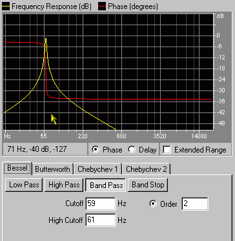The image size is (235, 241).
Task: Click the yellow Frequency Response legend swatch
Action: 6,6
